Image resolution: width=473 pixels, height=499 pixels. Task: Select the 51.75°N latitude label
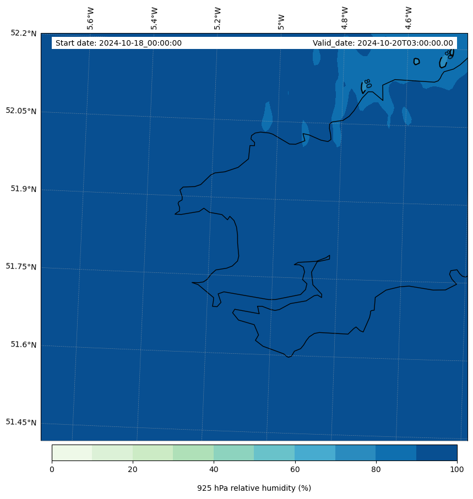coord(21,267)
